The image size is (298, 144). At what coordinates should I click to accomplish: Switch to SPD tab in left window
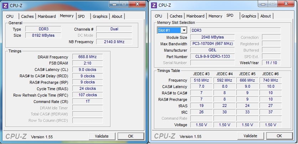pyautogui.click(x=81, y=16)
